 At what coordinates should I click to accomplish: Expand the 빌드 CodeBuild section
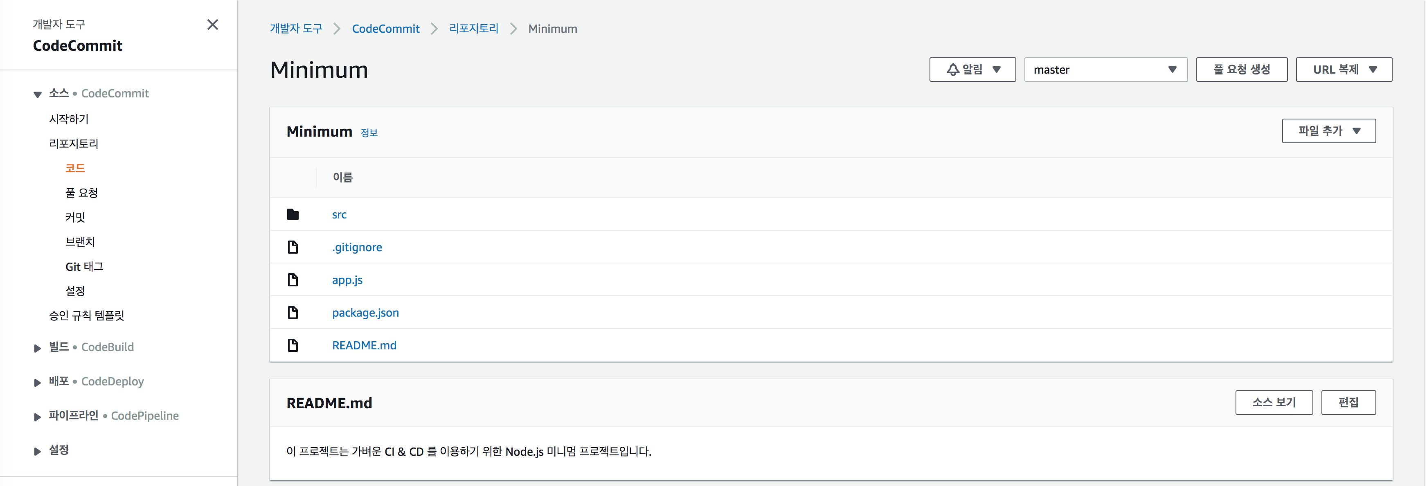tap(38, 348)
